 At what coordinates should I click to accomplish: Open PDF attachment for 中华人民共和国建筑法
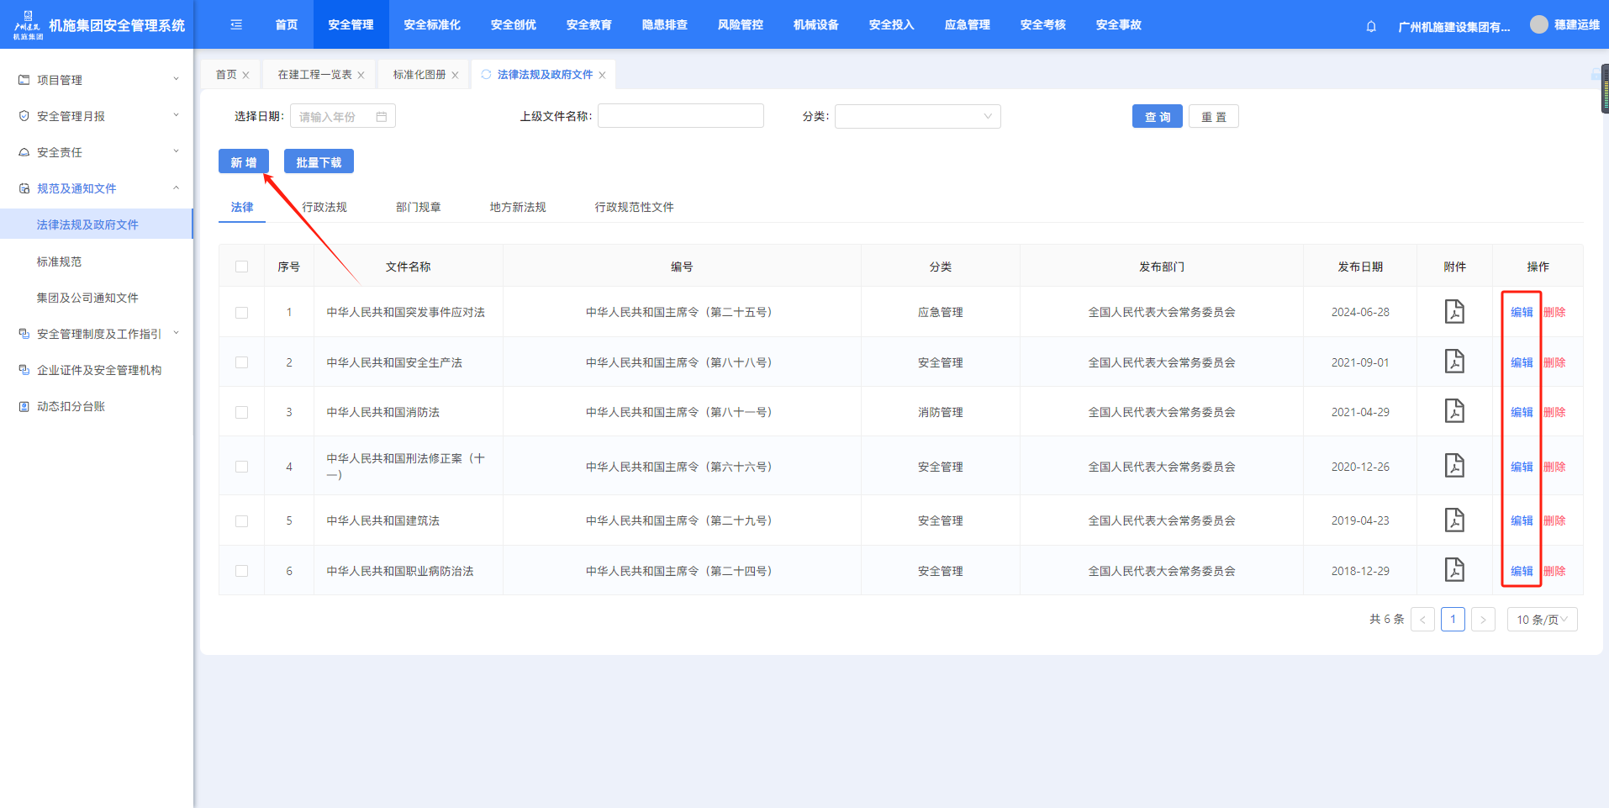(x=1454, y=520)
